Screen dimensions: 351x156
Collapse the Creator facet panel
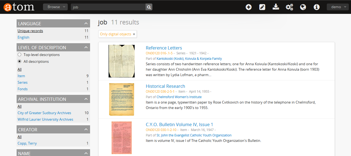pyautogui.click(x=86, y=130)
